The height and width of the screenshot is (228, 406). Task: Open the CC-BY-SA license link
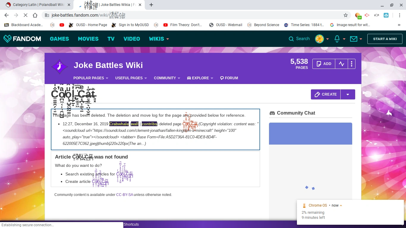pyautogui.click(x=125, y=195)
